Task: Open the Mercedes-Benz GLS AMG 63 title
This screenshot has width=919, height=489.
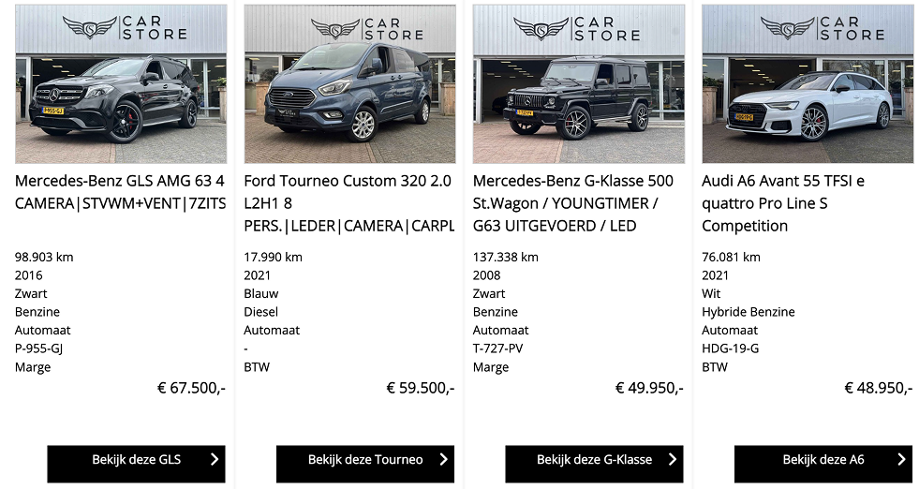Action: tap(121, 192)
